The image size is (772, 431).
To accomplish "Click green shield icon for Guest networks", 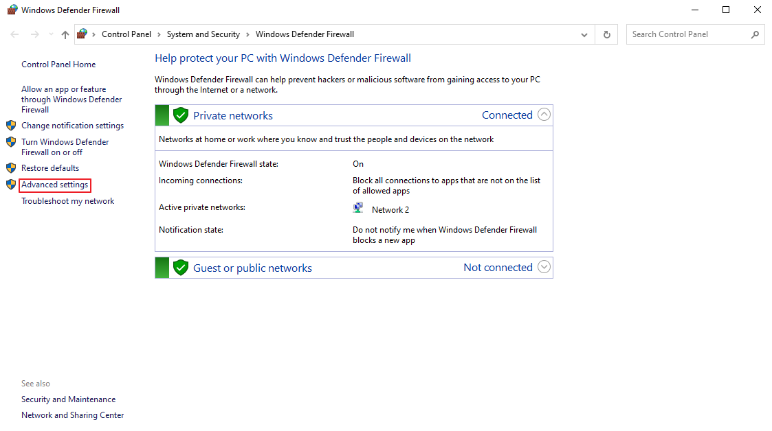I will click(x=181, y=268).
